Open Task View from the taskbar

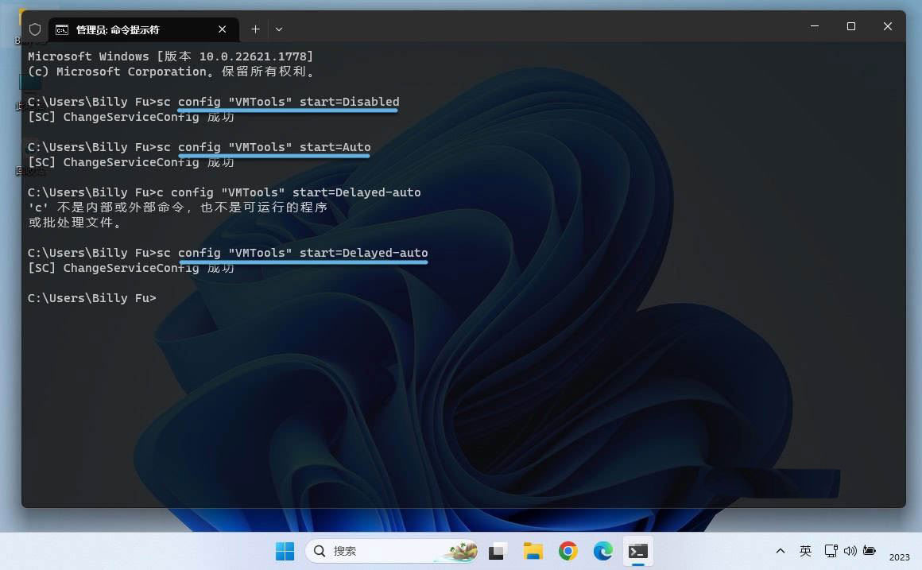(498, 551)
